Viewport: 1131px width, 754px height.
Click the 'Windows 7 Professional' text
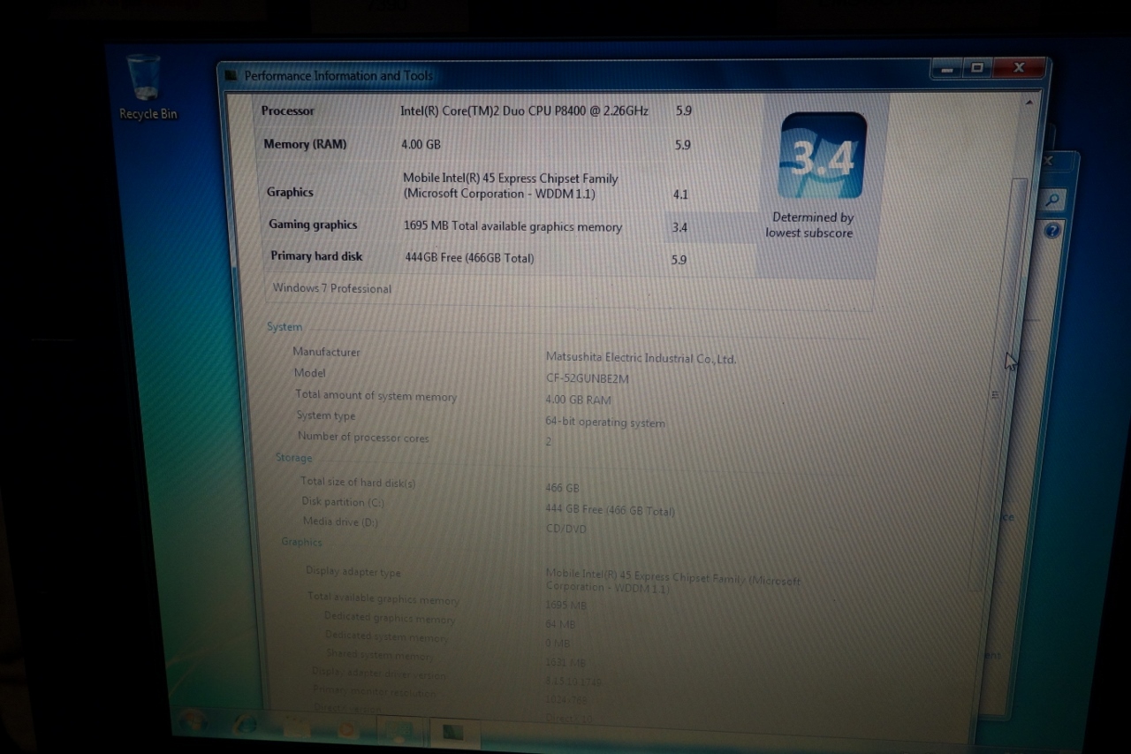click(331, 288)
